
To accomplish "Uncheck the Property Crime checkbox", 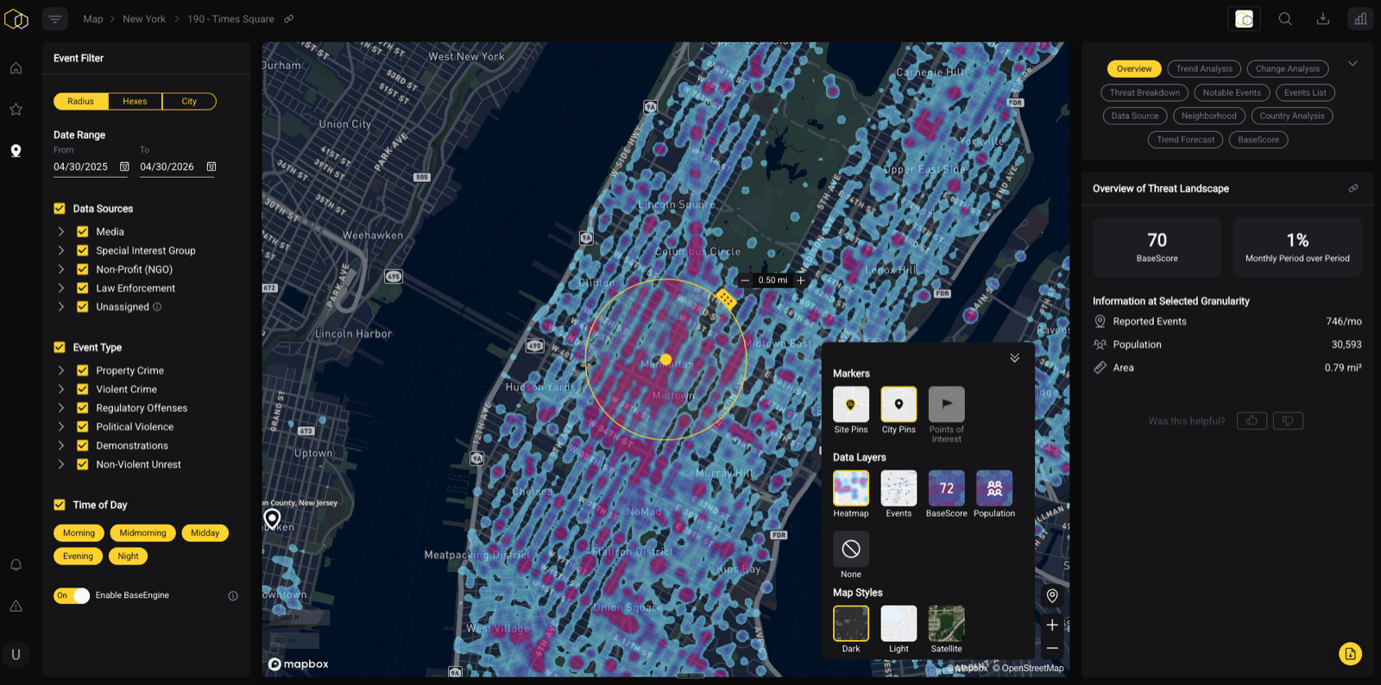I will [83, 371].
